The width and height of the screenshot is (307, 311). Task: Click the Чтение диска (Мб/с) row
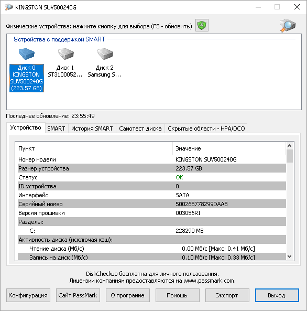(152, 249)
